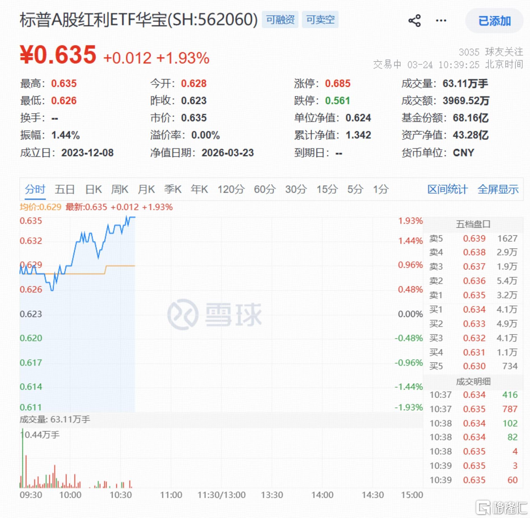Click the 跌停 0.561 value

point(338,101)
